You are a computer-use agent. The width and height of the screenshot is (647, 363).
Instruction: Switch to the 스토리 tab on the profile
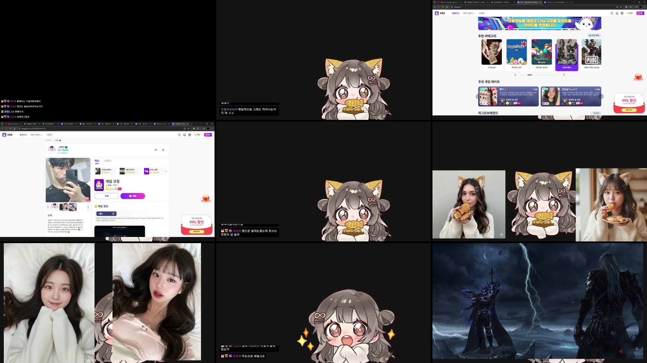pyautogui.click(x=107, y=161)
